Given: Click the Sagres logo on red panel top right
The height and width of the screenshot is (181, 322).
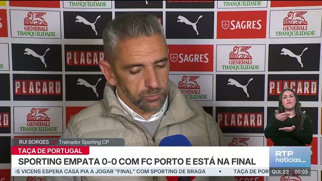Looking at the screenshot, I should tap(241, 25).
